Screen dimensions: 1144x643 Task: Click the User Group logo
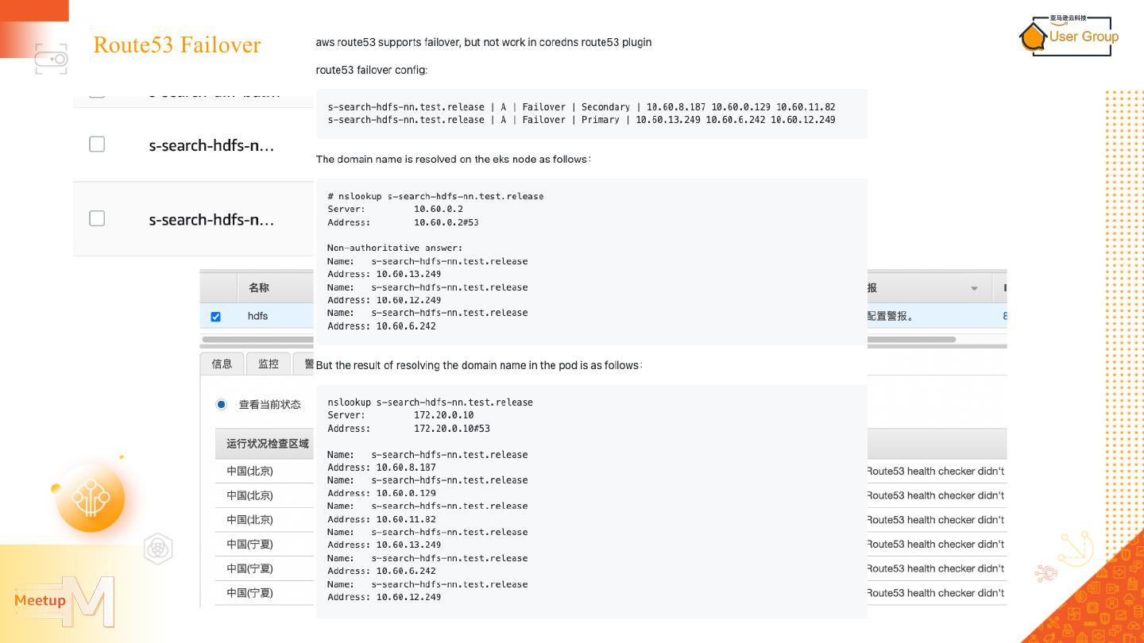click(x=1069, y=36)
